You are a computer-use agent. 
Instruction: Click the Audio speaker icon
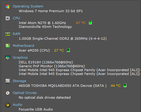click(x=8, y=105)
